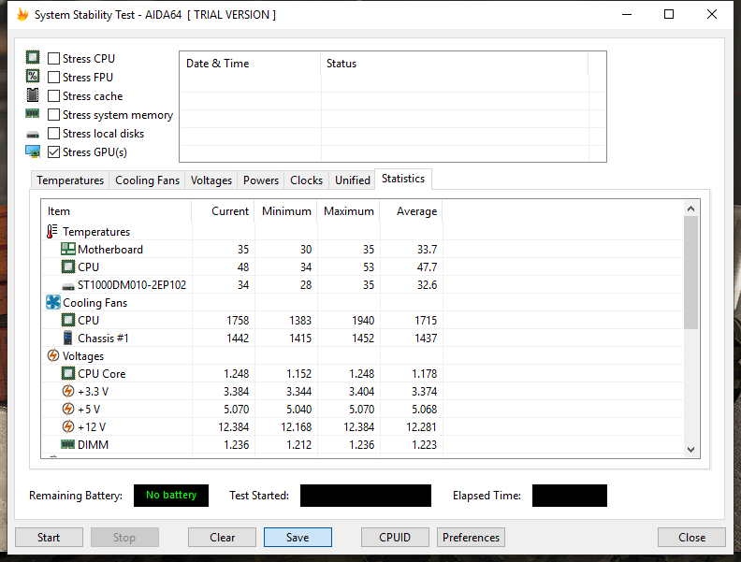Select the Chassis #1 fan row label
This screenshot has width=741, height=562.
pos(103,339)
